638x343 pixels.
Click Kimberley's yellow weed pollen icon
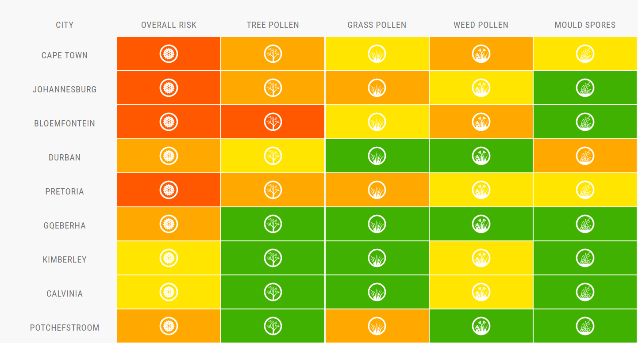481,258
